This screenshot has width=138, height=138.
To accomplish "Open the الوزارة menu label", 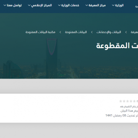I will [x=119, y=5].
